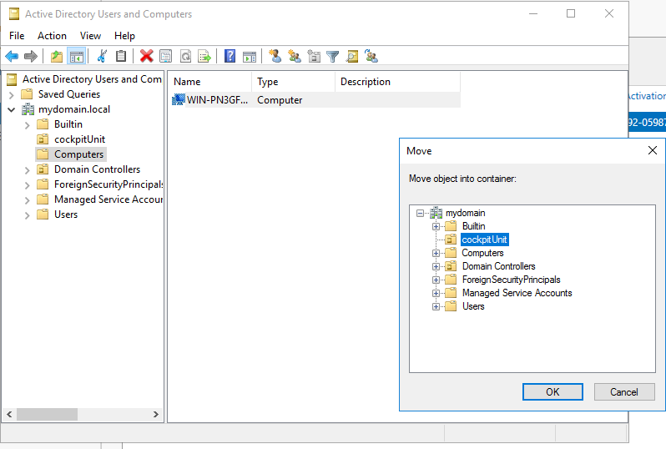Select the WIN-PN3GF... computer entry

point(217,100)
